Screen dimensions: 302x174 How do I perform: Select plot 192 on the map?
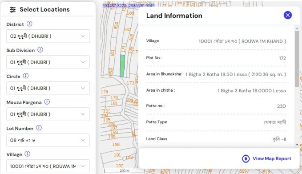click(120, 166)
